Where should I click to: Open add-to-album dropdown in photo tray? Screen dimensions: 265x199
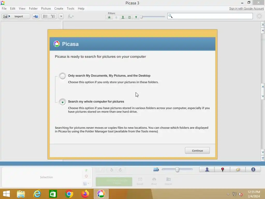coord(86,184)
